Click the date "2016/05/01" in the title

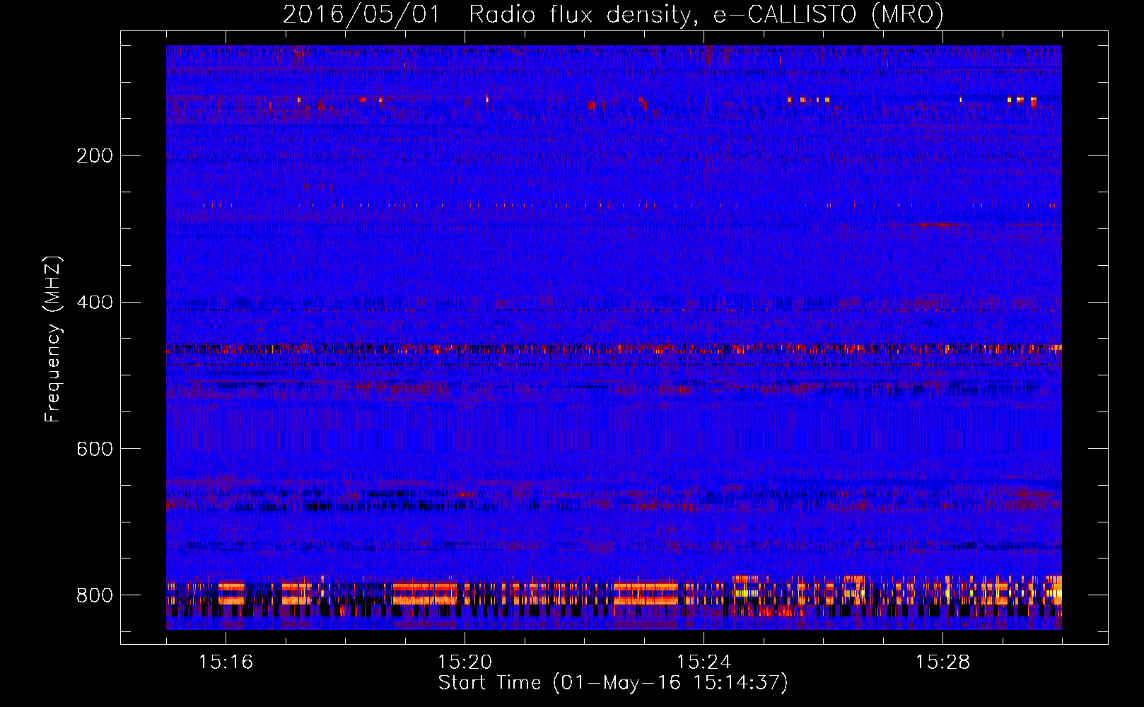[x=361, y=15]
